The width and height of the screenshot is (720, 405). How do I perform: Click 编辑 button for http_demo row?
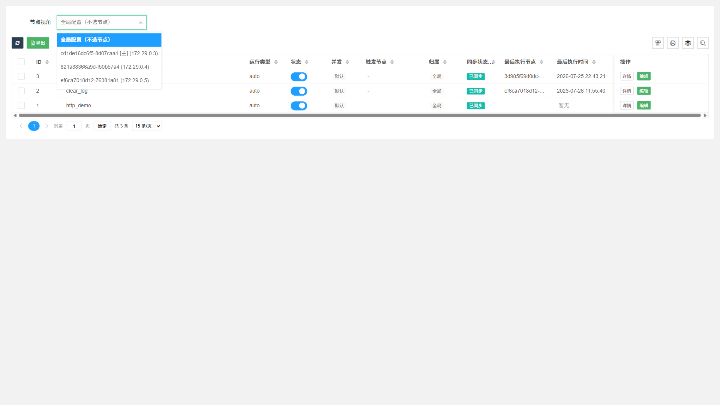(x=644, y=106)
